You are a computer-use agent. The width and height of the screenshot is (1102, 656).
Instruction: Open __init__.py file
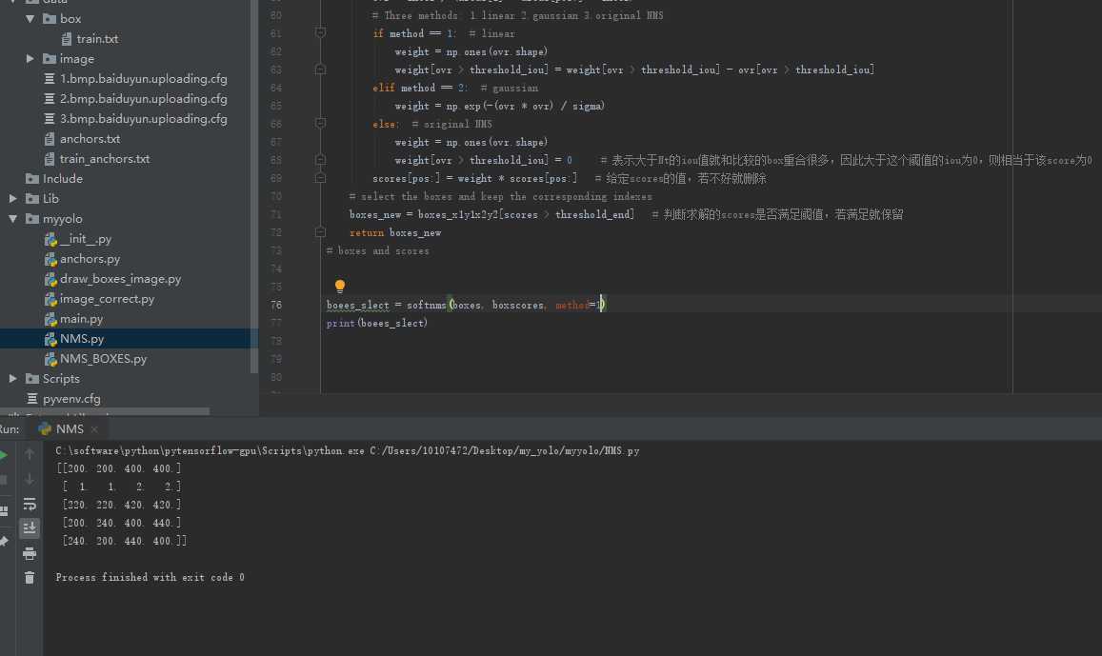[78, 239]
